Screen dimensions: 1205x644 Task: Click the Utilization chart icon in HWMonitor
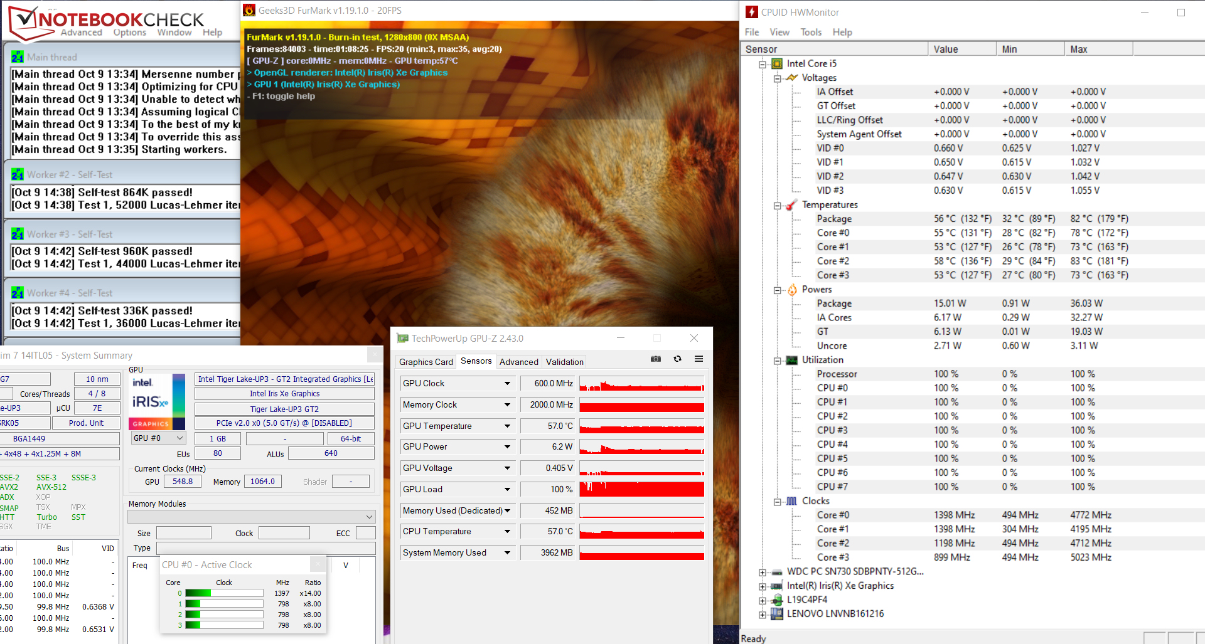792,360
